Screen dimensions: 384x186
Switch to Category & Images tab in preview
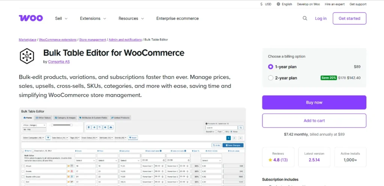66,118
